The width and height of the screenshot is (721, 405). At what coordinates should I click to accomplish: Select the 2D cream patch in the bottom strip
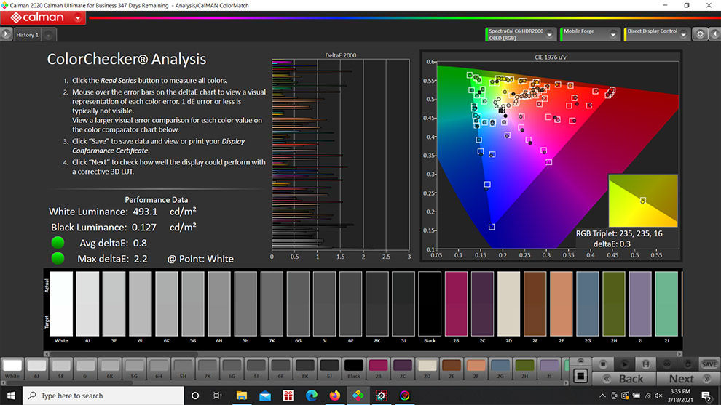click(427, 368)
